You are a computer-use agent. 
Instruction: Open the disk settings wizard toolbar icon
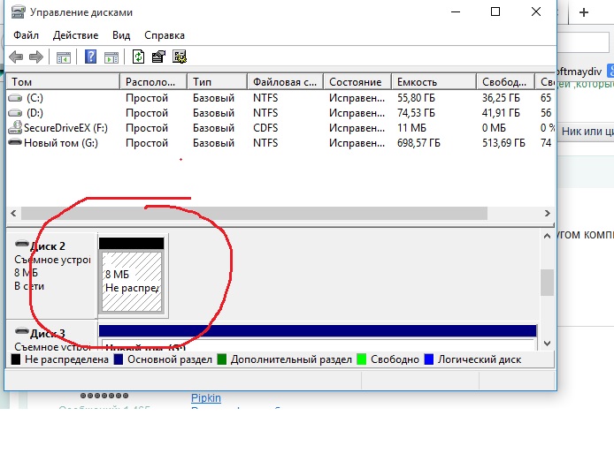(180, 57)
